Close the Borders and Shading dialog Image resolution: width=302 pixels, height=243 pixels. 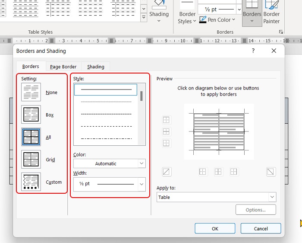coord(274,51)
